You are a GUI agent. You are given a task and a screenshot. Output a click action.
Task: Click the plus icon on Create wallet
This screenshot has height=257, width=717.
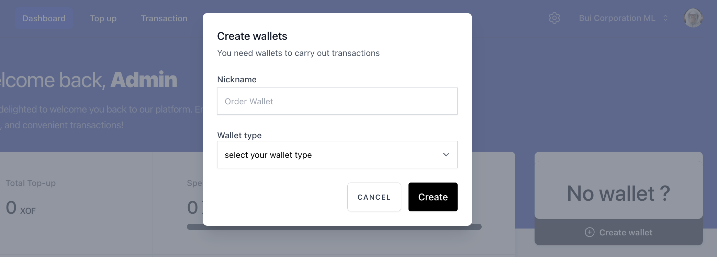coord(590,232)
